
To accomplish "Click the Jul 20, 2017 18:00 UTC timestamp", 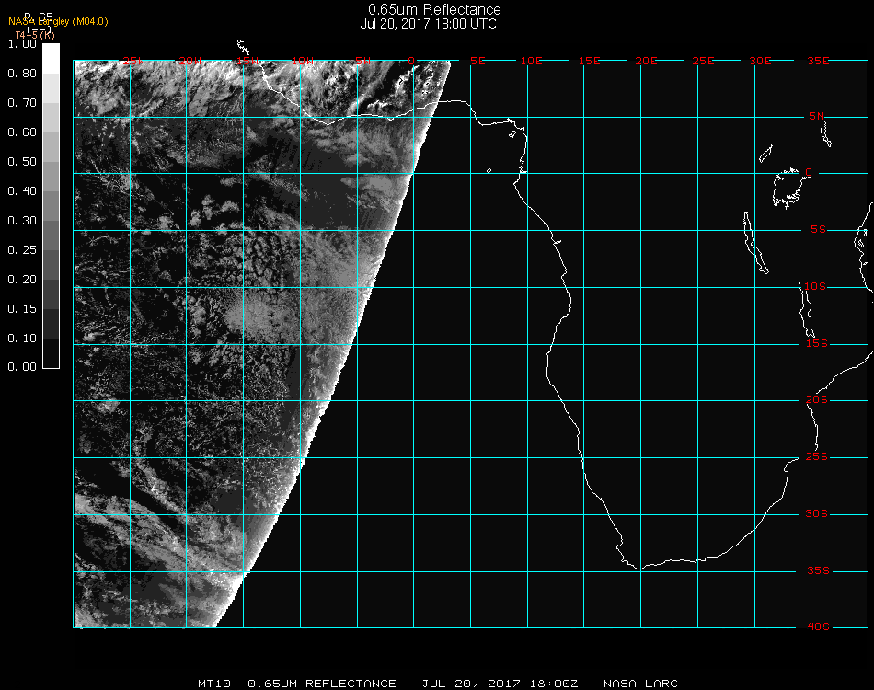I will coord(429,24).
